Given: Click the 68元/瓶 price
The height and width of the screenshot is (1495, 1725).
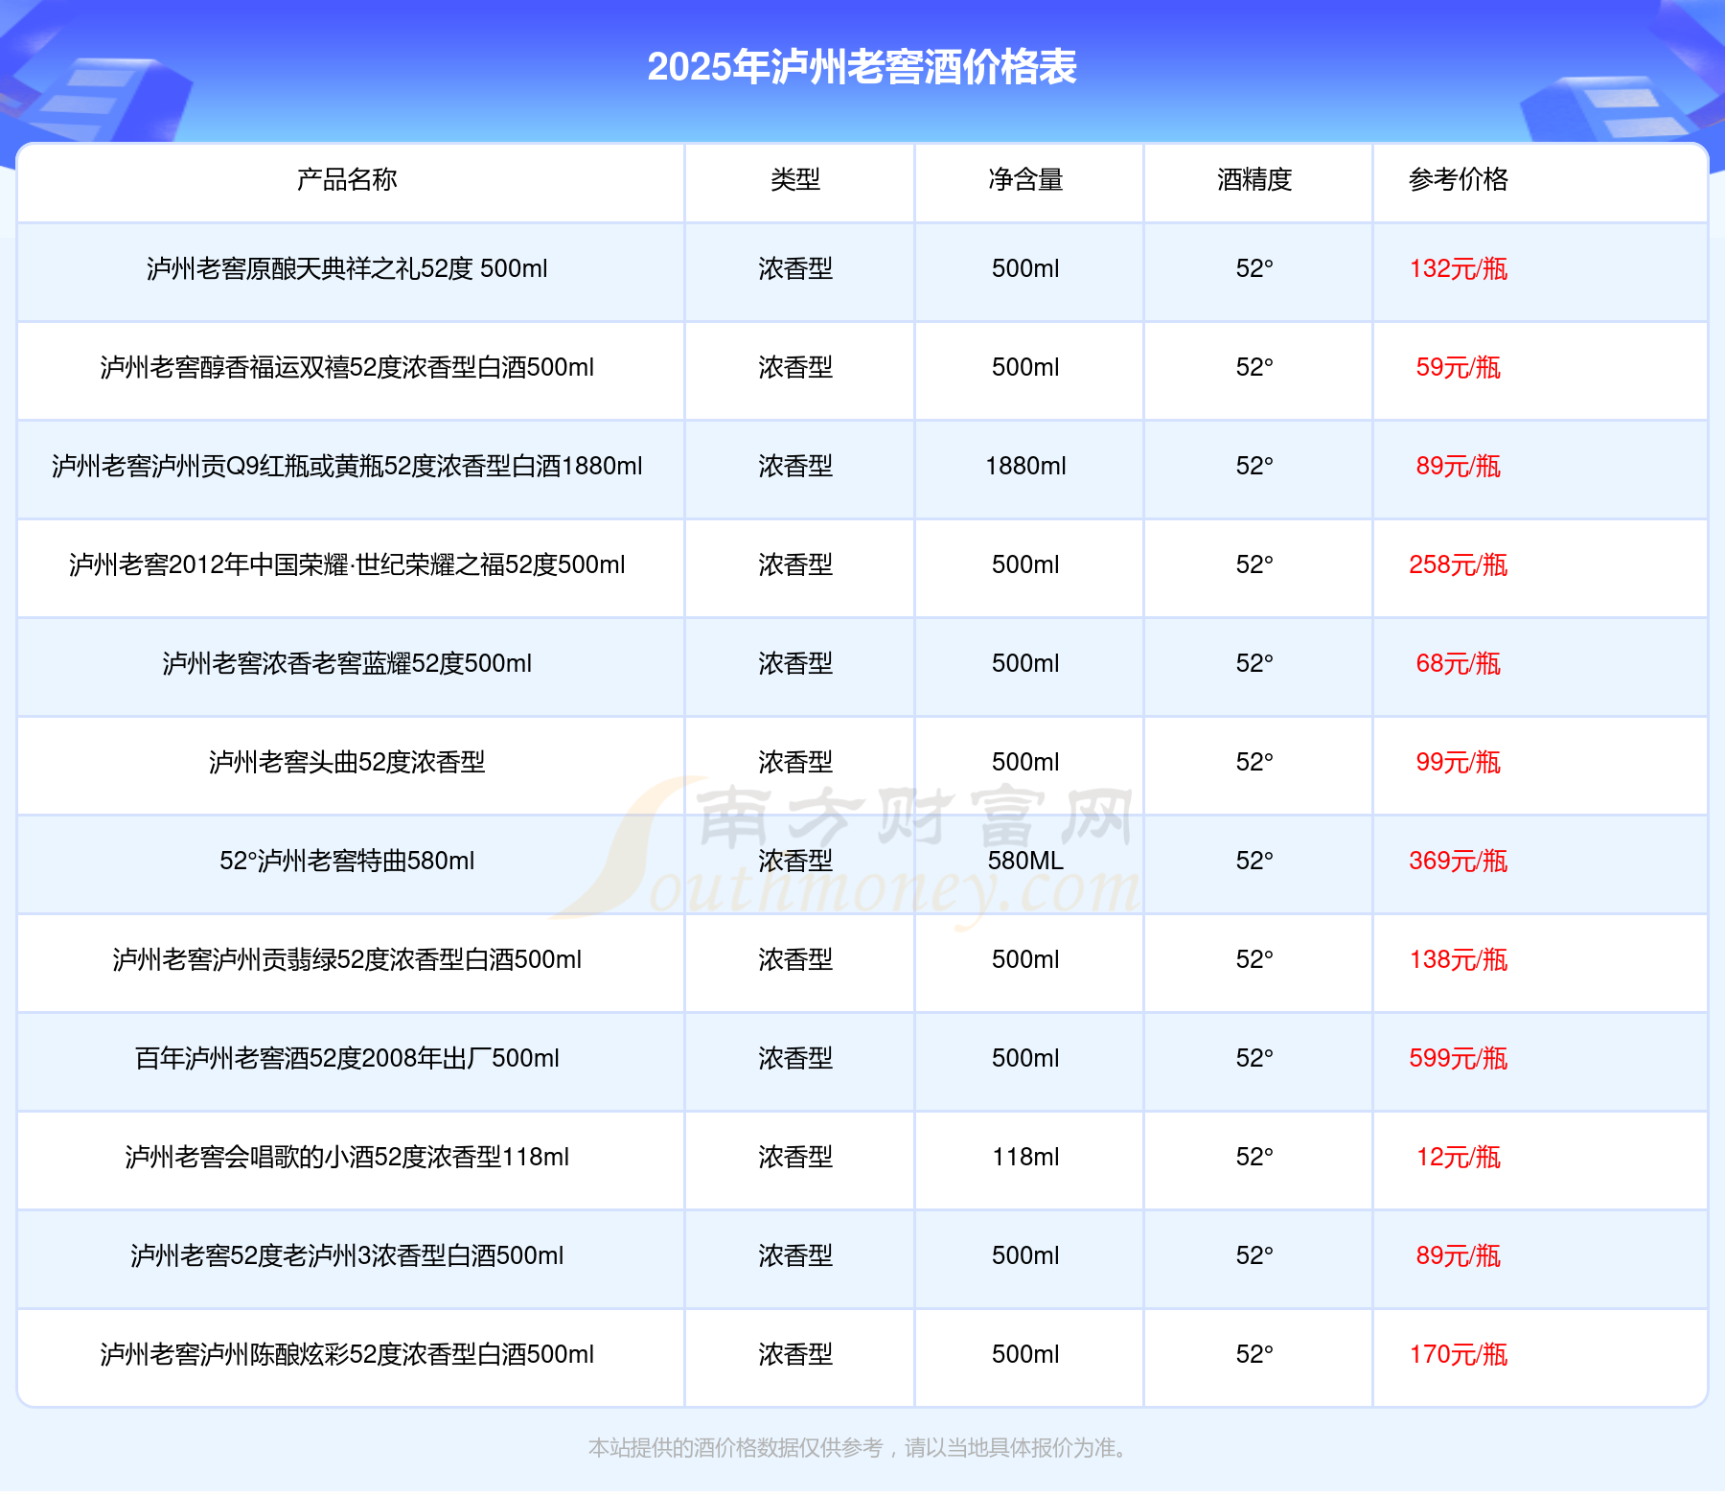Looking at the screenshot, I should point(1459,663).
